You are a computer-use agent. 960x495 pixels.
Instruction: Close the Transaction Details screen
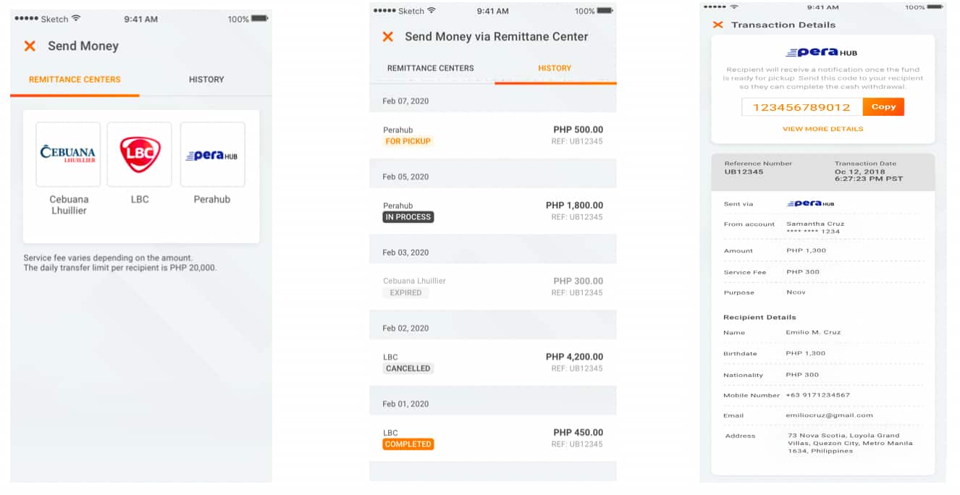coord(717,25)
